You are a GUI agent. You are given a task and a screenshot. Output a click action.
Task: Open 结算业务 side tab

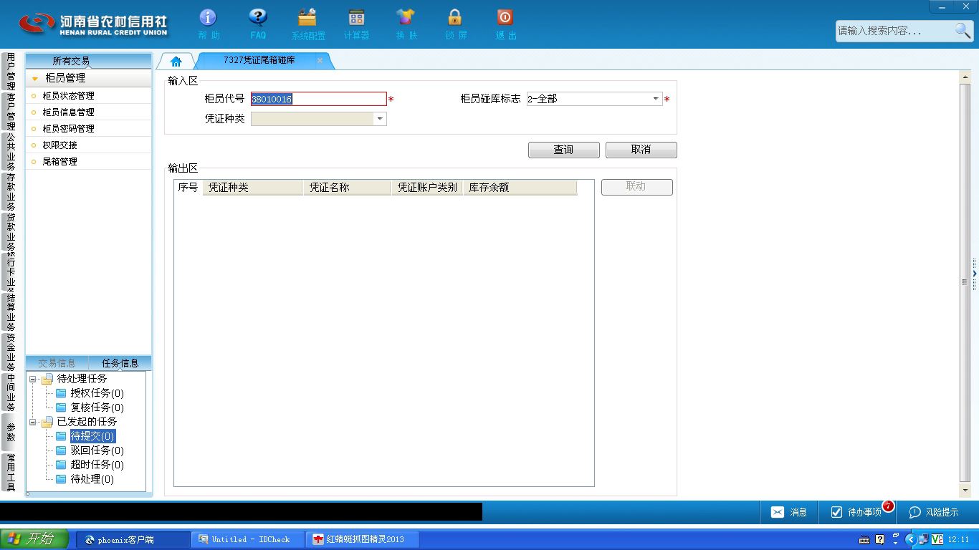tap(10, 312)
